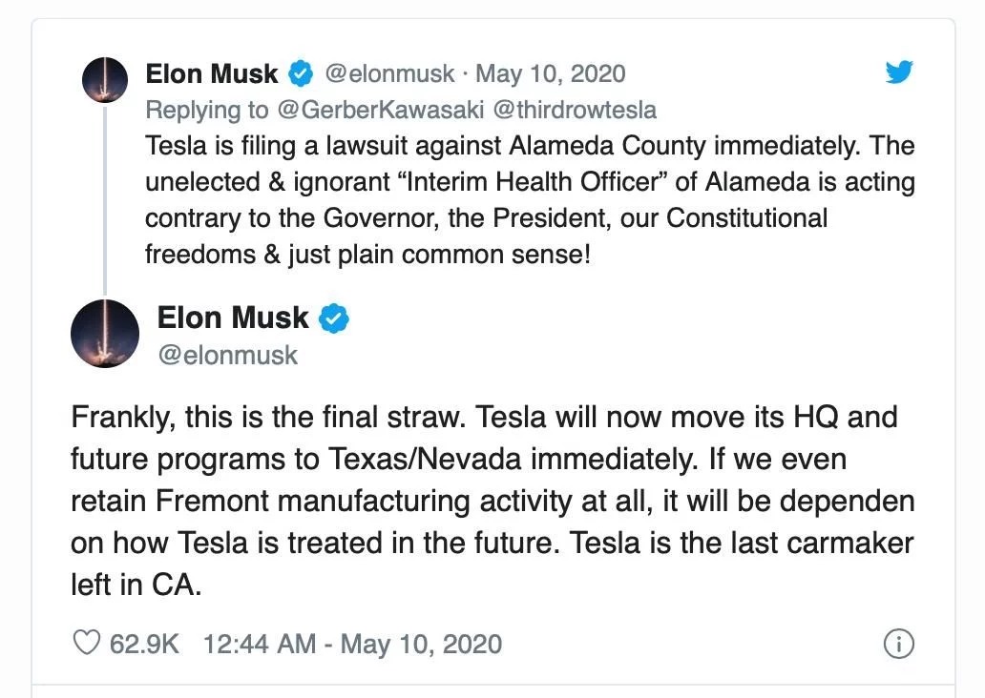Open the 'May 10, 2020' date link in the top header
The width and height of the screenshot is (985, 698).
click(x=550, y=73)
